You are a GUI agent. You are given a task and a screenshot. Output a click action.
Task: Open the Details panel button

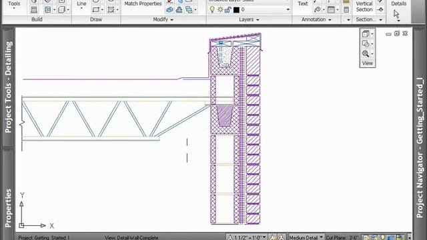(x=399, y=11)
